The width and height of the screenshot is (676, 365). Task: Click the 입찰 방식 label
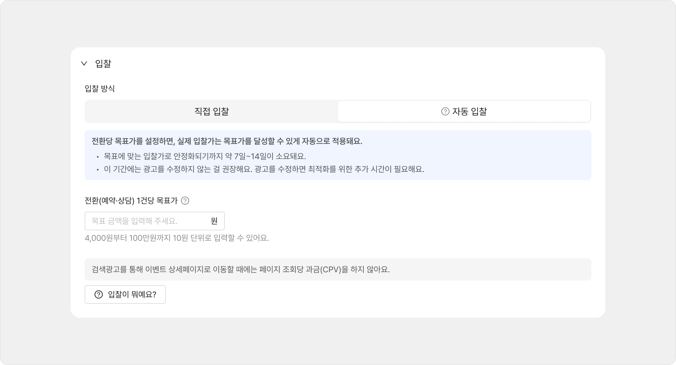click(x=100, y=89)
